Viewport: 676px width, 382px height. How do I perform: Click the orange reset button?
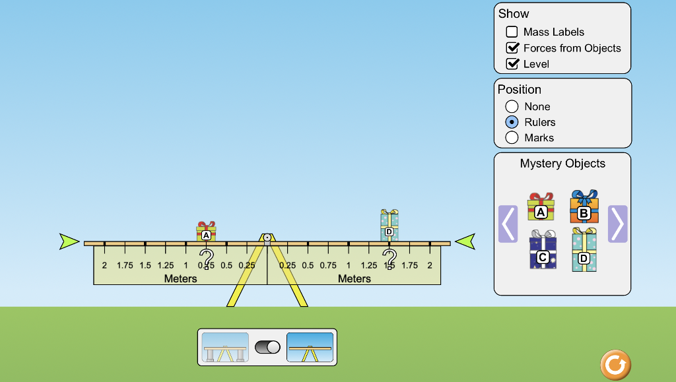(615, 364)
